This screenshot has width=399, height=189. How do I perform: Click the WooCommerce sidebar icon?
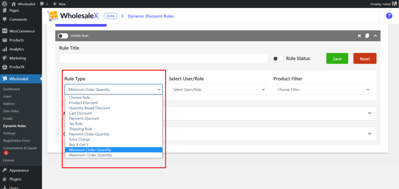(x=5, y=31)
